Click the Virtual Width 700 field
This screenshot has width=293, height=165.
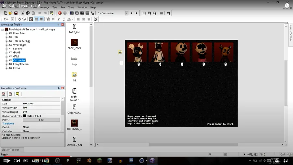click(x=41, y=108)
